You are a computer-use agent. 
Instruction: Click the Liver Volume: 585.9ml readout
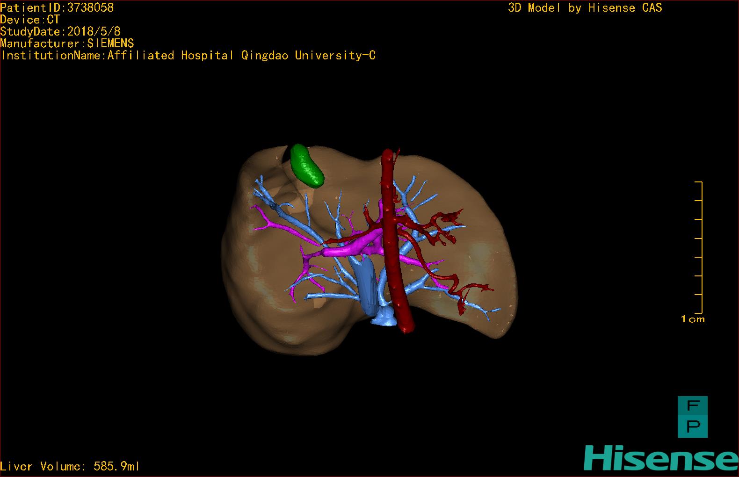(70, 466)
